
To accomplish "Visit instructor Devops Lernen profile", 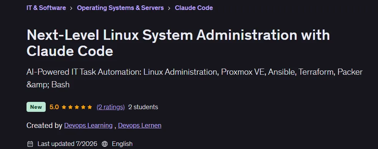I will (x=139, y=126).
